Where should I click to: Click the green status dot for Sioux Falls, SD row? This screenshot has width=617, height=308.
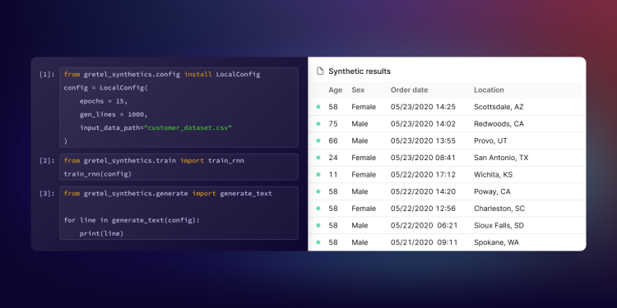click(318, 226)
